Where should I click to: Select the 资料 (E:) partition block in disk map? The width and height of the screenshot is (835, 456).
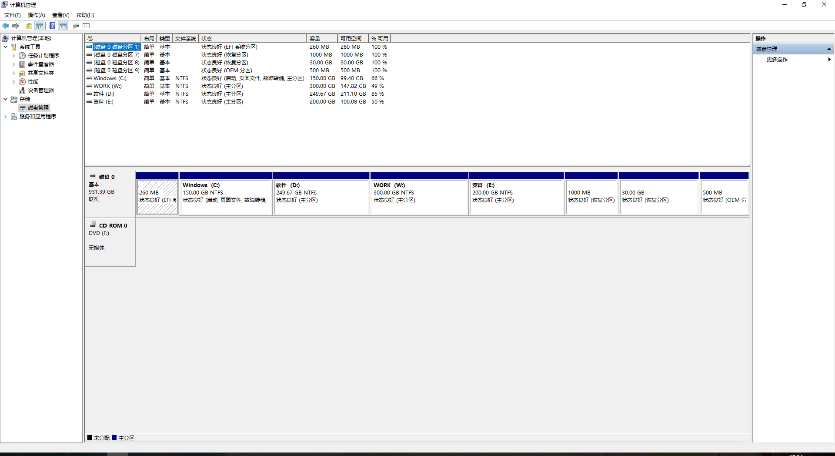coord(517,194)
